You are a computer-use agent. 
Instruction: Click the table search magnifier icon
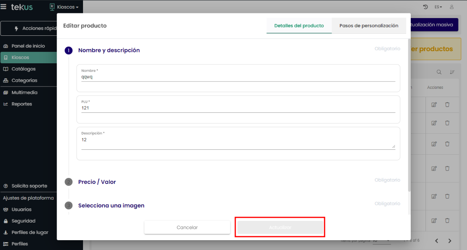(439, 72)
